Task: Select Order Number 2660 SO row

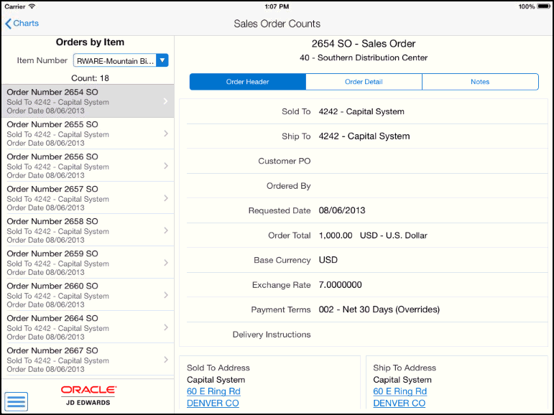Action: [88, 295]
